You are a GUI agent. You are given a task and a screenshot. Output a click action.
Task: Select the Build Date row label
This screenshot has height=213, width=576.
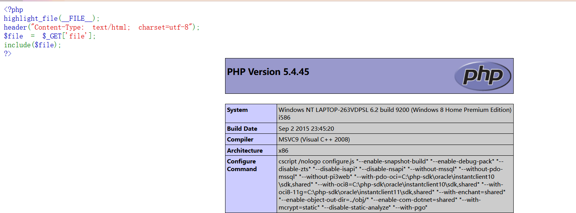(242, 128)
